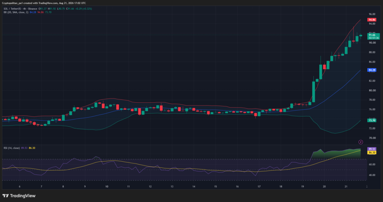383x202 pixels.
Task: Click the low value L90.75
Action: 61,9
